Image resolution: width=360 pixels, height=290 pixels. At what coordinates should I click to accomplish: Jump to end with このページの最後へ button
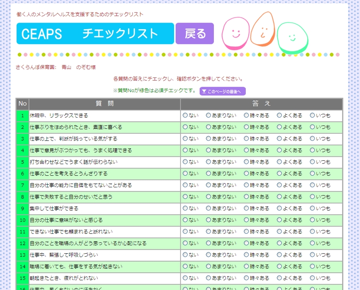pos(222,92)
